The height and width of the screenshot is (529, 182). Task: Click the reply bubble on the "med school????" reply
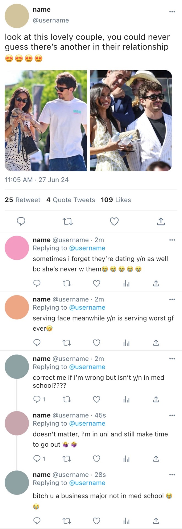pos(37,399)
